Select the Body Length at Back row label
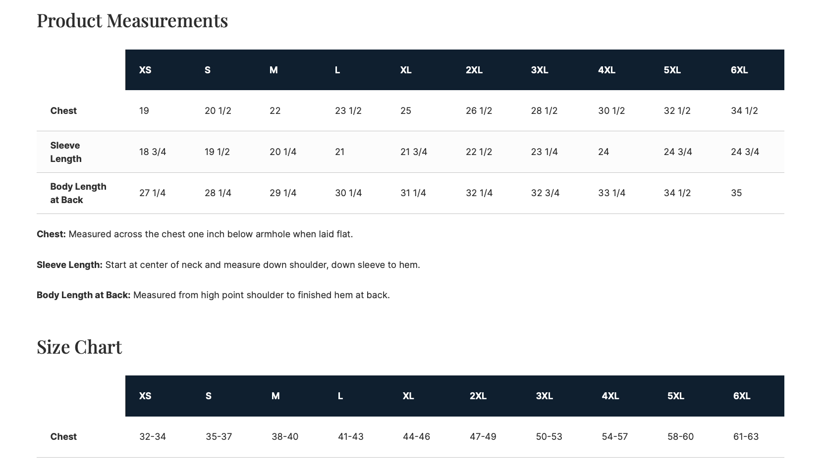The image size is (823, 475). (78, 193)
